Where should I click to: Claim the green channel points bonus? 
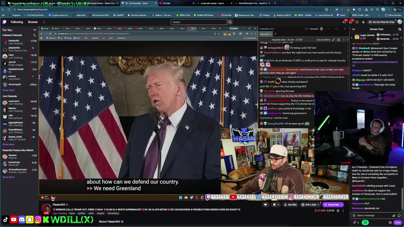(x=365, y=223)
